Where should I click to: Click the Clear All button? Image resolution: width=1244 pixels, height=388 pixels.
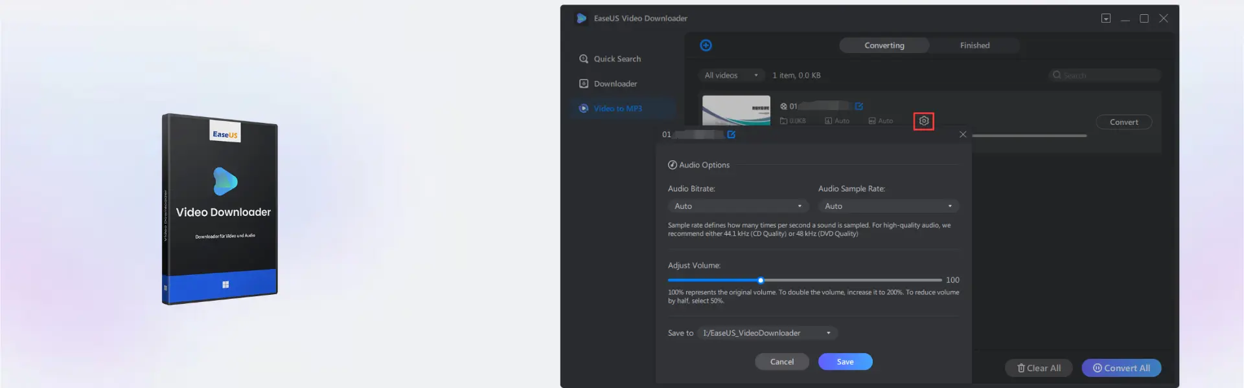(x=1039, y=368)
